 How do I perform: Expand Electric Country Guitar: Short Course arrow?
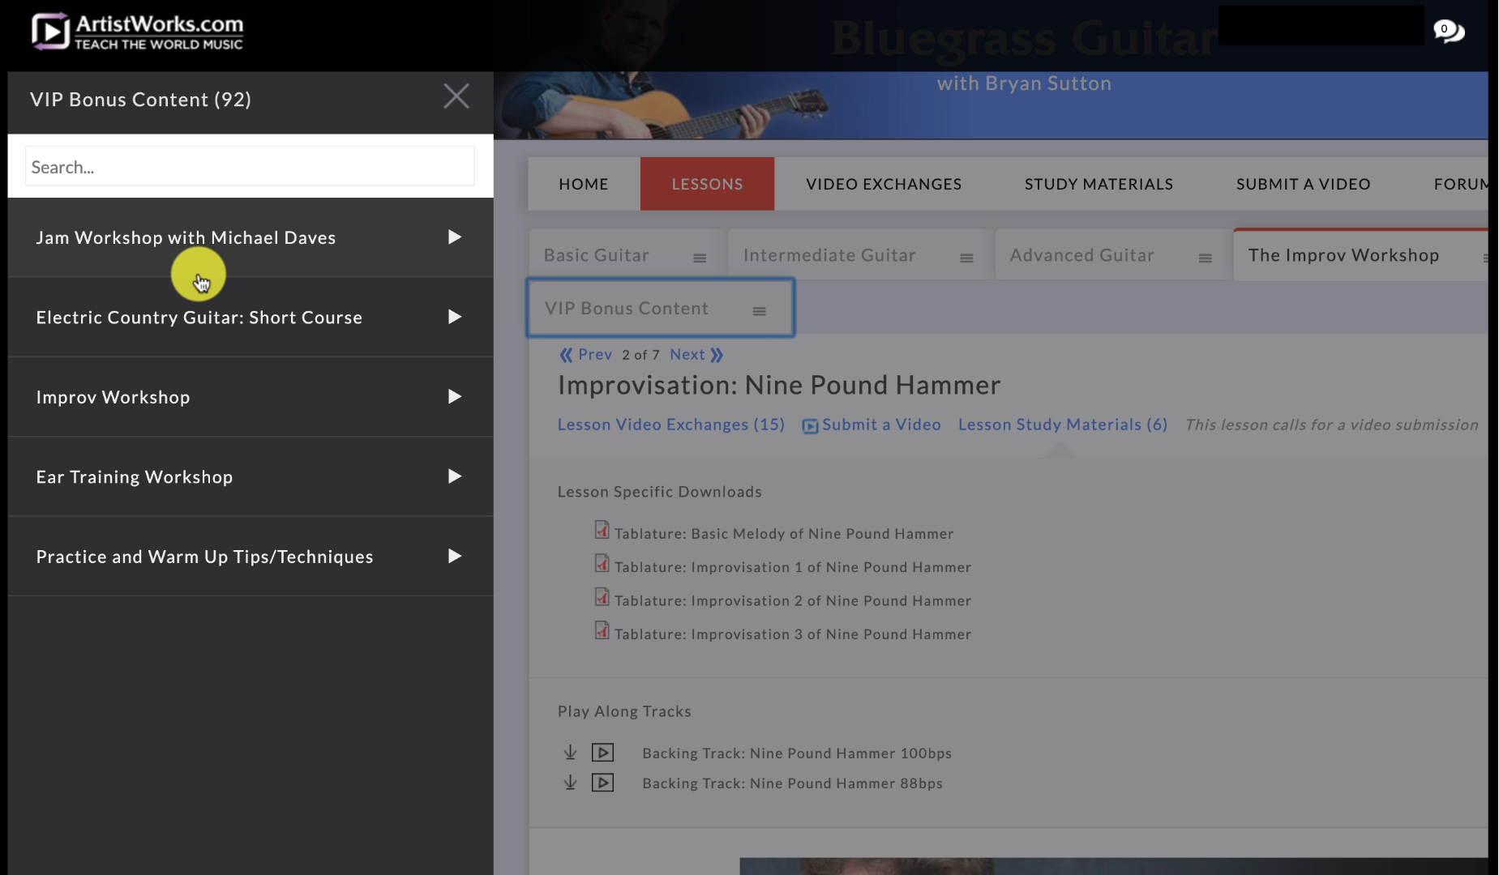(455, 317)
